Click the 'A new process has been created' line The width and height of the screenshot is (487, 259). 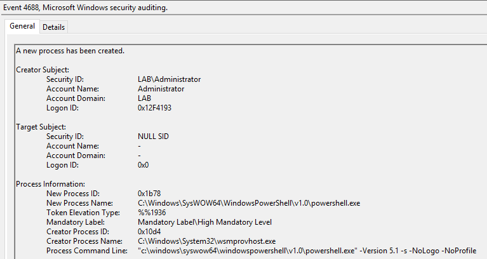pyautogui.click(x=70, y=50)
